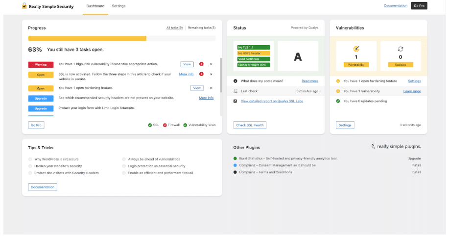The image size is (449, 237).
Task: Click red alert badge on vulnerability warning row
Action: click(x=201, y=64)
